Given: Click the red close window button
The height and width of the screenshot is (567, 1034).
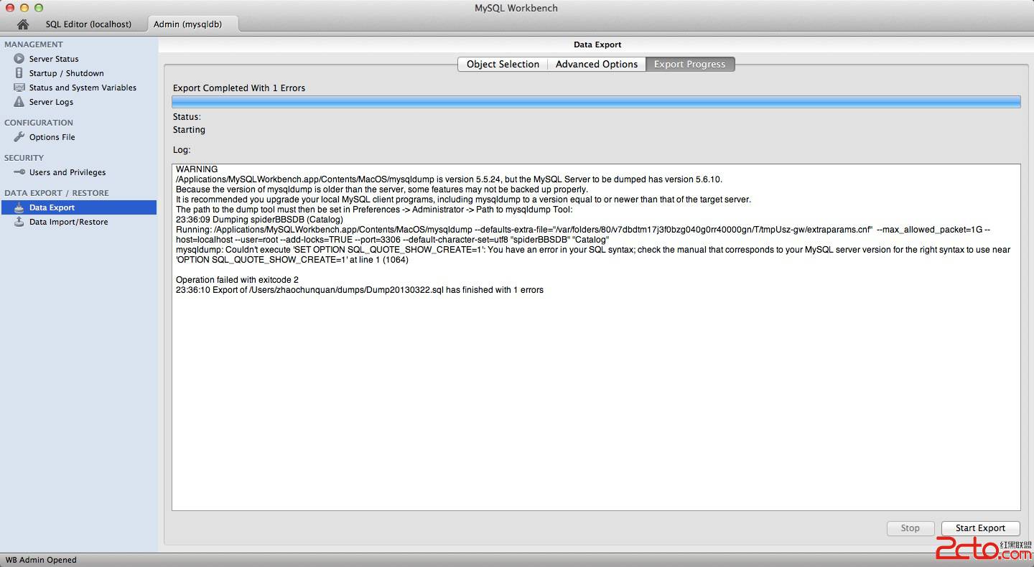Looking at the screenshot, I should coord(9,8).
